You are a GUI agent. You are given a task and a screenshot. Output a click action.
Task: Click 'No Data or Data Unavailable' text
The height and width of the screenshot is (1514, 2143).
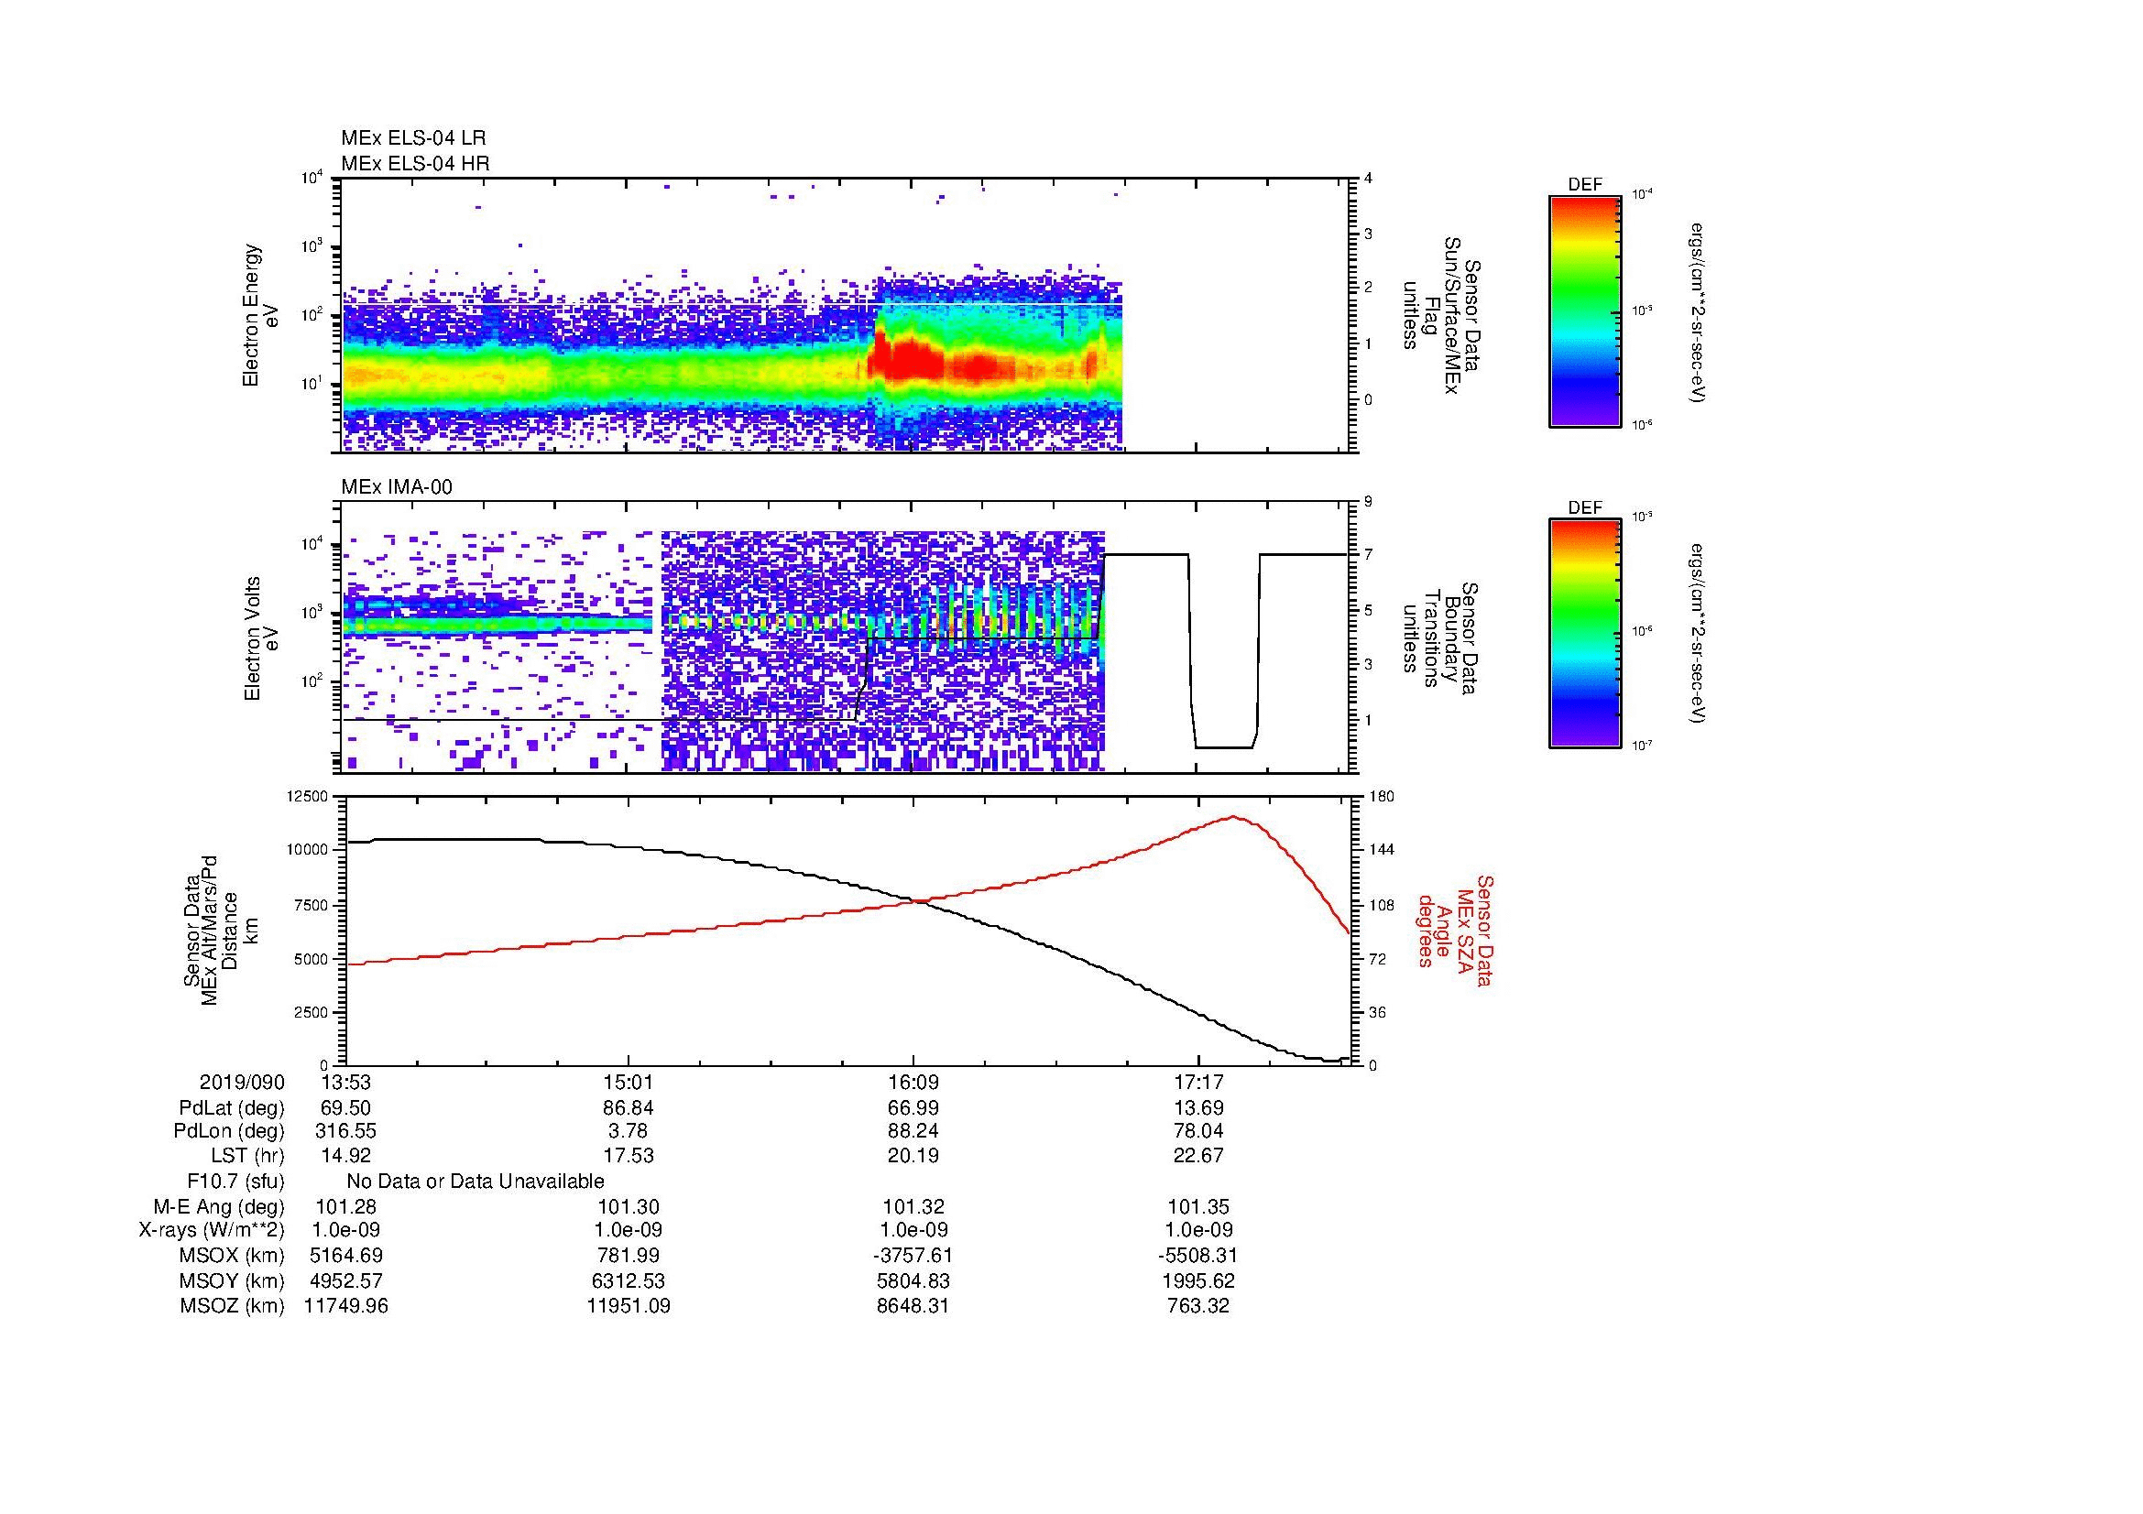click(476, 1181)
